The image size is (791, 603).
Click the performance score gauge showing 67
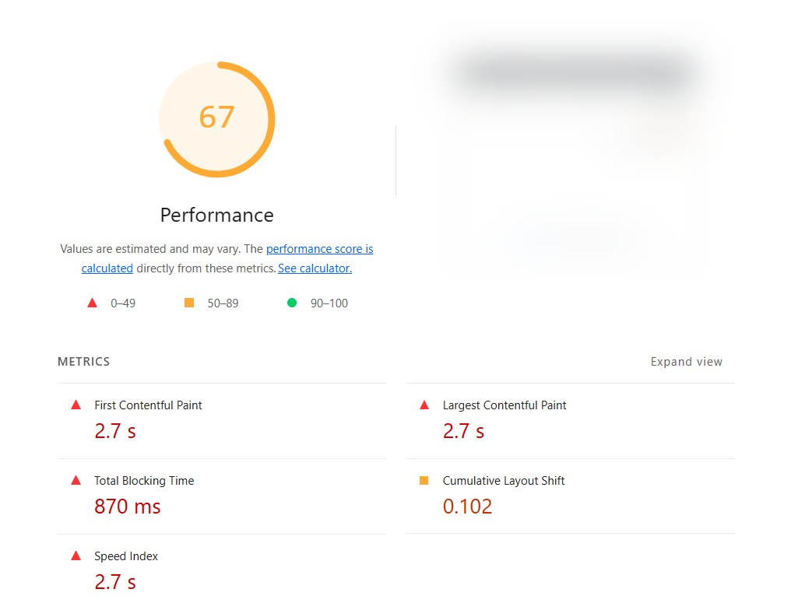[216, 119]
